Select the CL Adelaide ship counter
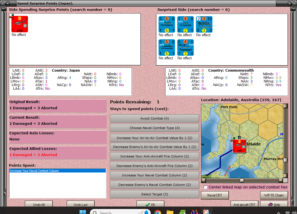The width and height of the screenshot is (297, 214). coord(185,25)
